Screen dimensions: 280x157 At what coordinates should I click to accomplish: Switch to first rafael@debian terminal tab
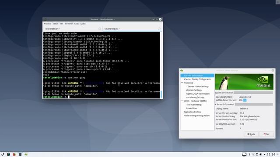[73, 29]
